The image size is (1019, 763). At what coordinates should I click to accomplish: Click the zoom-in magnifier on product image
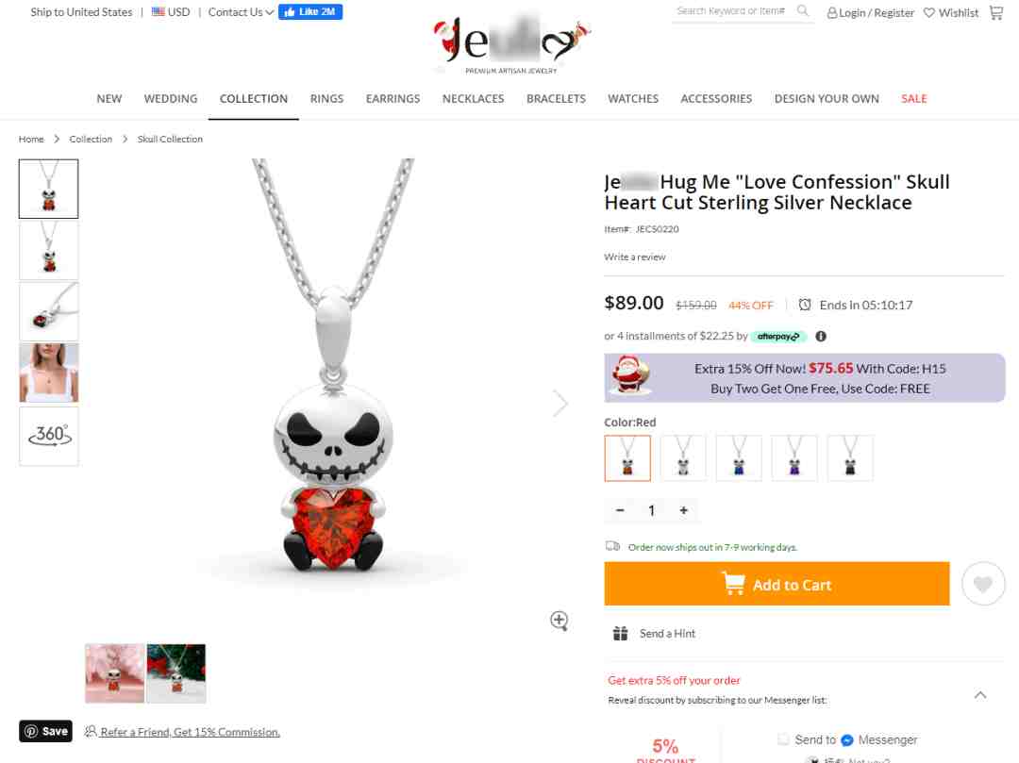[x=559, y=621]
